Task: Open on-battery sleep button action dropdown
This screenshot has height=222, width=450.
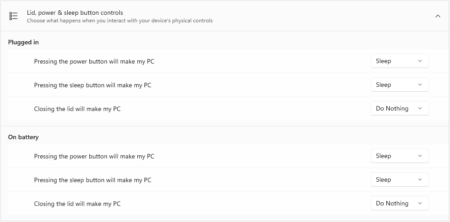Action: click(x=399, y=179)
